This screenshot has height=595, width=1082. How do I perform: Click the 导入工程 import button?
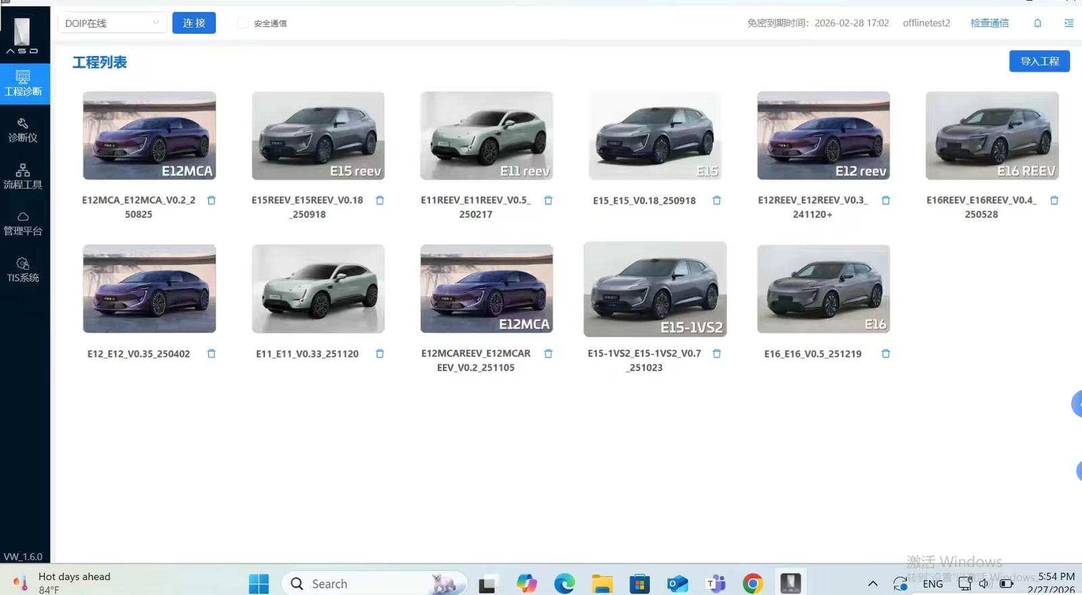(1039, 62)
